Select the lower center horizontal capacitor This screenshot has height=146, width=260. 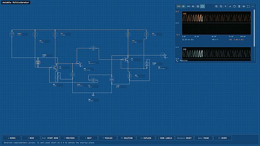(x=93, y=80)
